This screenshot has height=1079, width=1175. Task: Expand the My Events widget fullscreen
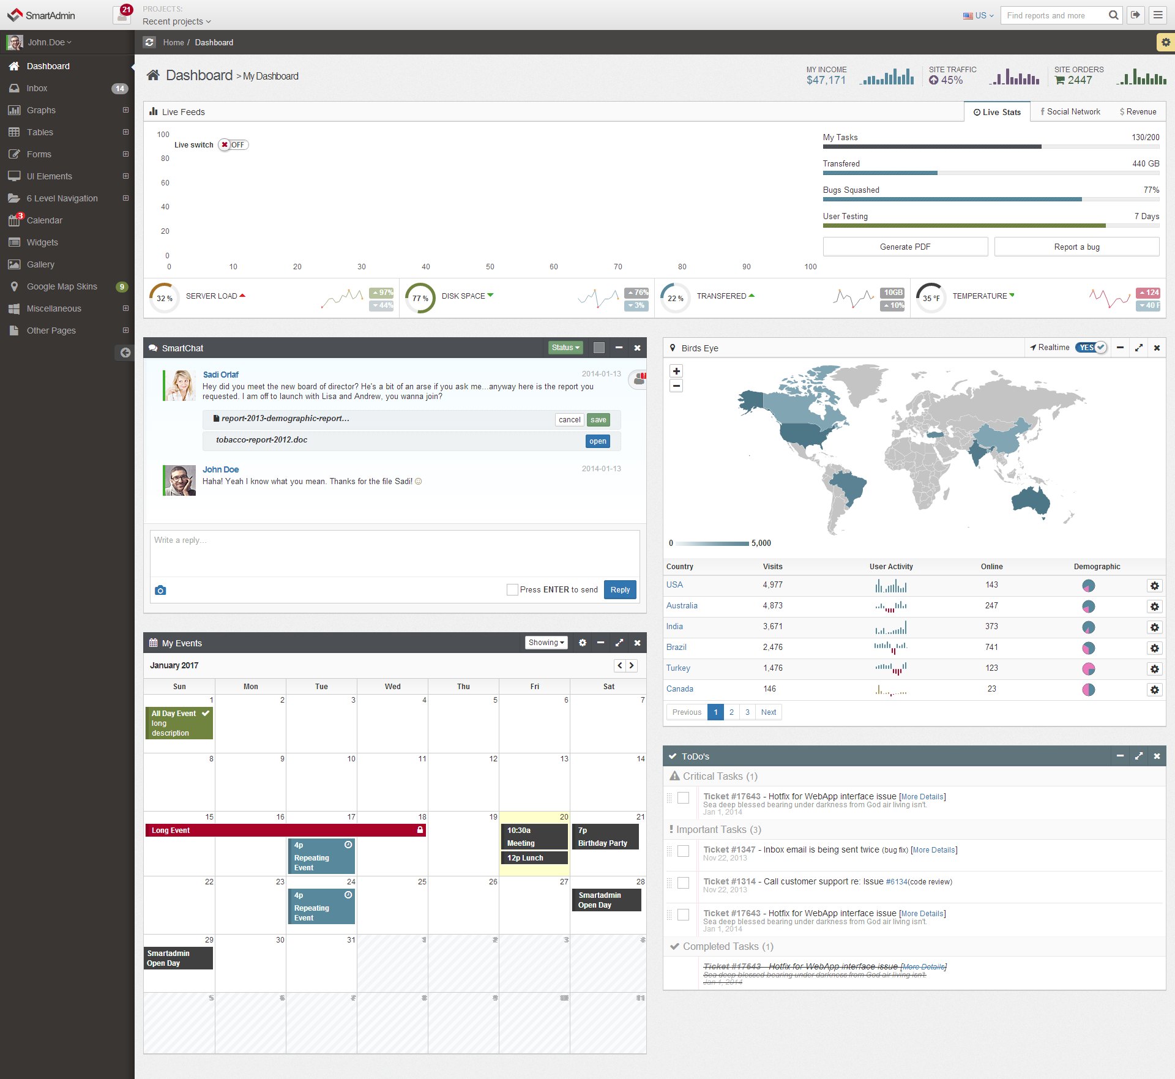click(x=619, y=643)
